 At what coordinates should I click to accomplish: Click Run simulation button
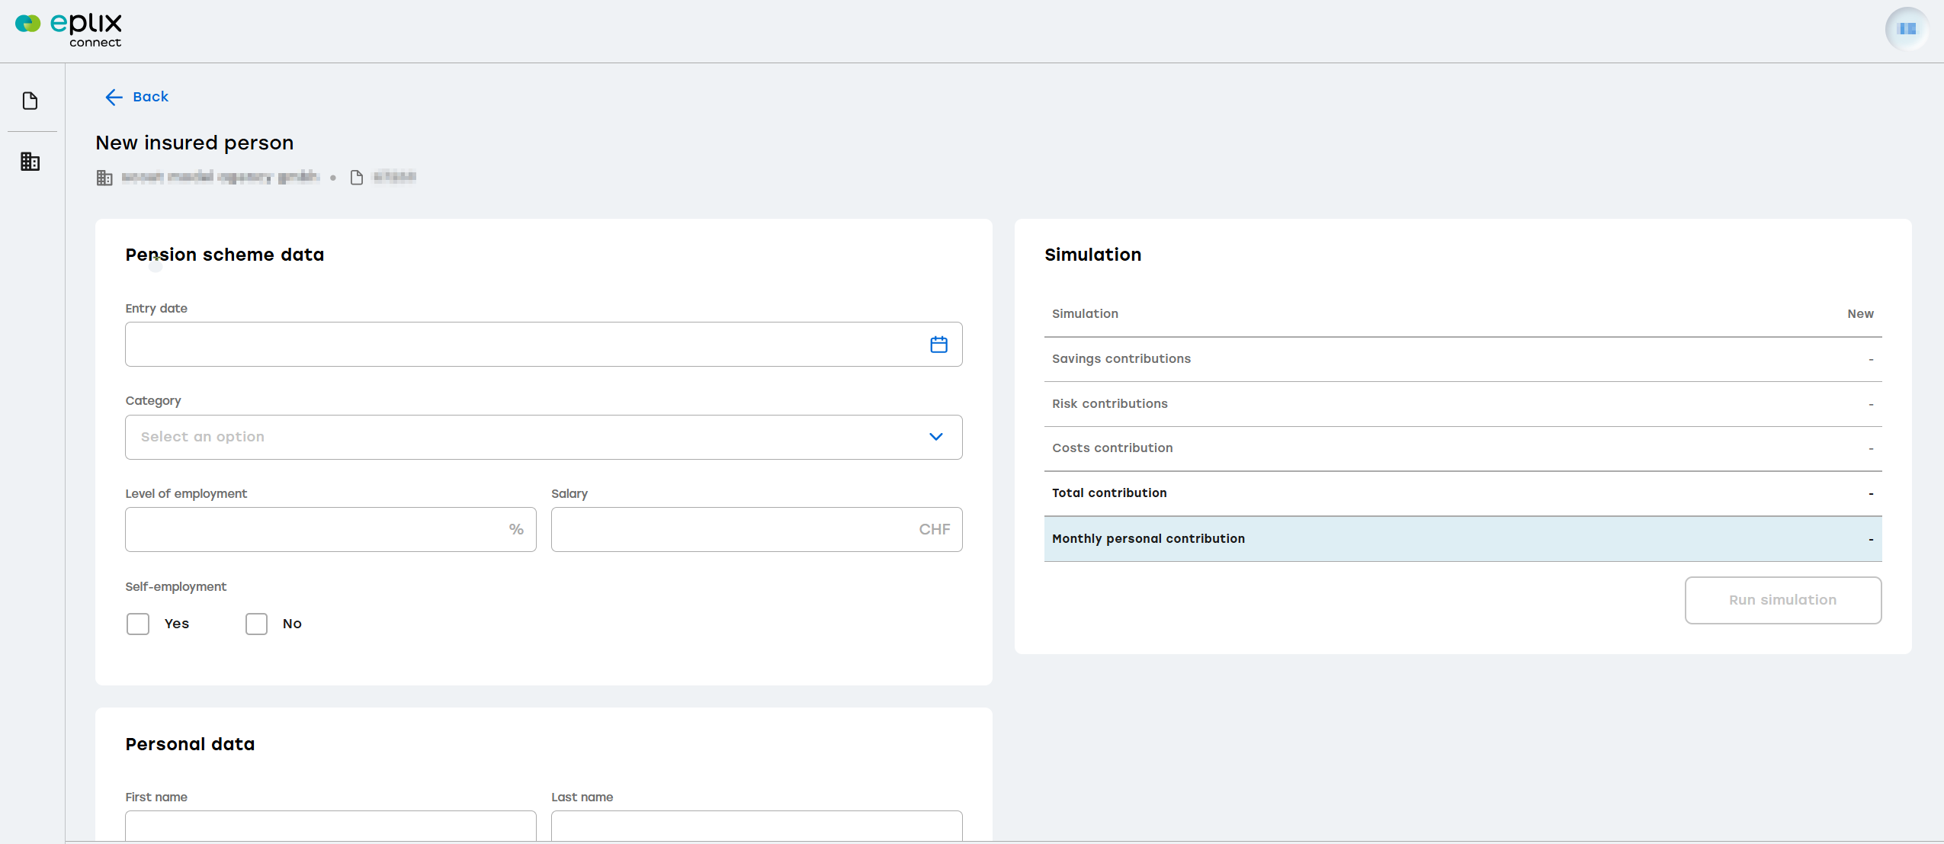(1782, 600)
